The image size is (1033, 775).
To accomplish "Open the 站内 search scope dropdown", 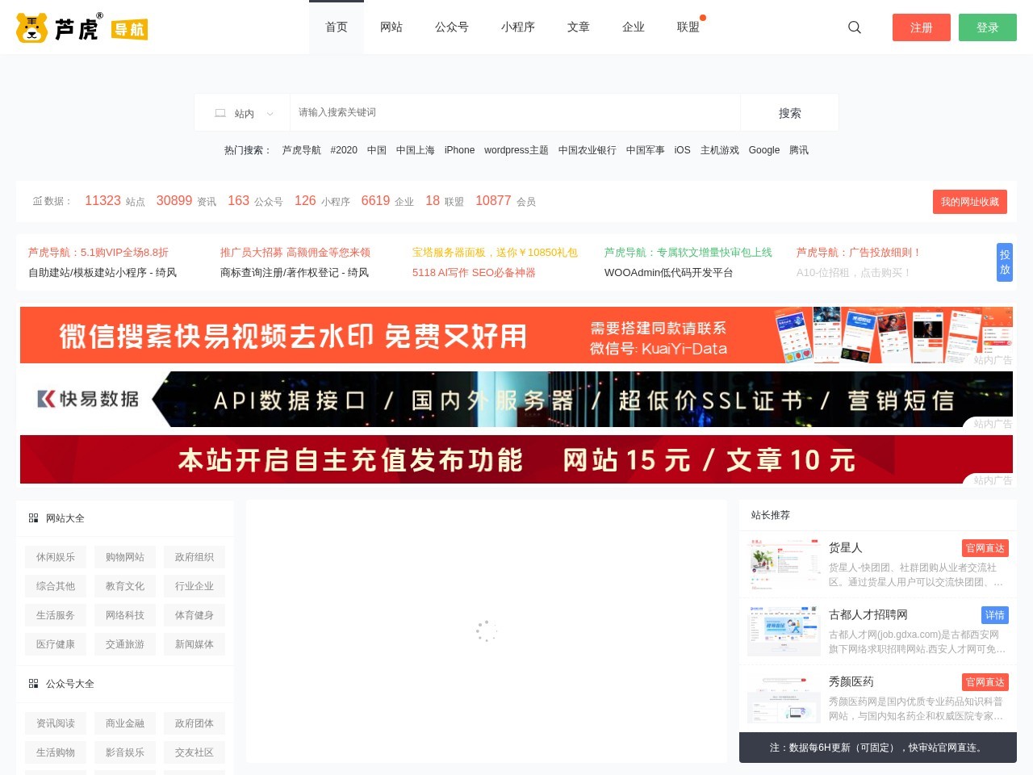I will (242, 113).
